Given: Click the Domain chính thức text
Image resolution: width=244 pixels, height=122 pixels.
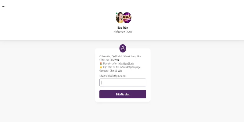Looking at the screenshot, I should [113, 63].
